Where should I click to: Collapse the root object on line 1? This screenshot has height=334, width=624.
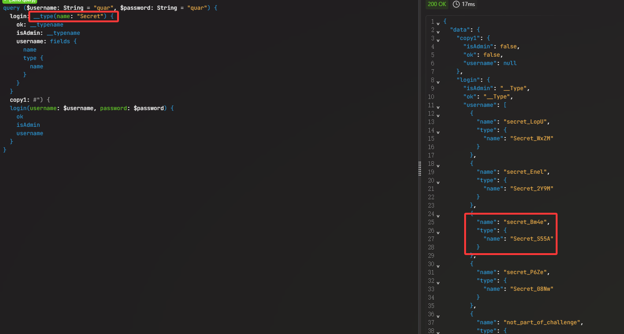(438, 23)
